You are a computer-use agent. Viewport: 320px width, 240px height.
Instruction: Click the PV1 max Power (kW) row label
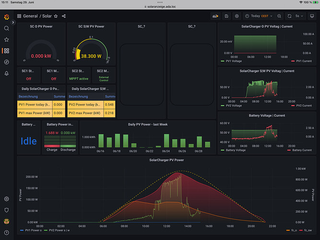[x=35, y=113]
